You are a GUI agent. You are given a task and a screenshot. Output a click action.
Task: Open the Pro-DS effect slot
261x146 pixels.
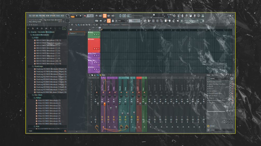(211, 86)
